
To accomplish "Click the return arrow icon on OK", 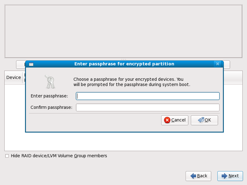I will pyautogui.click(x=201, y=120).
